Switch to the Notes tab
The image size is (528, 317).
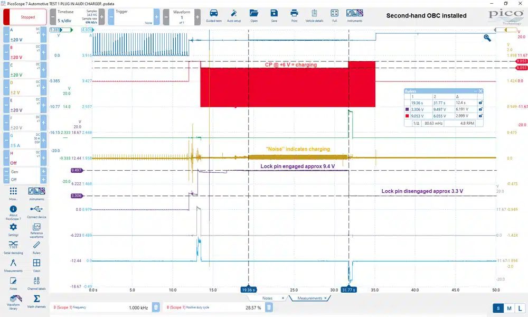point(267,298)
